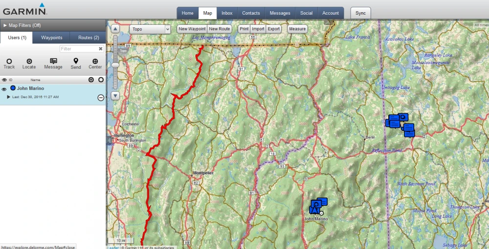This screenshot has height=249, width=489.
Task: Center map using the Center icon
Action: [x=95, y=61]
